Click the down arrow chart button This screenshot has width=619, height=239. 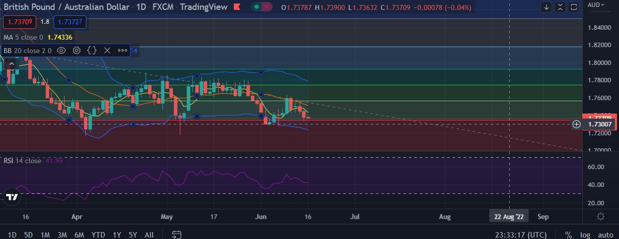click(547, 7)
